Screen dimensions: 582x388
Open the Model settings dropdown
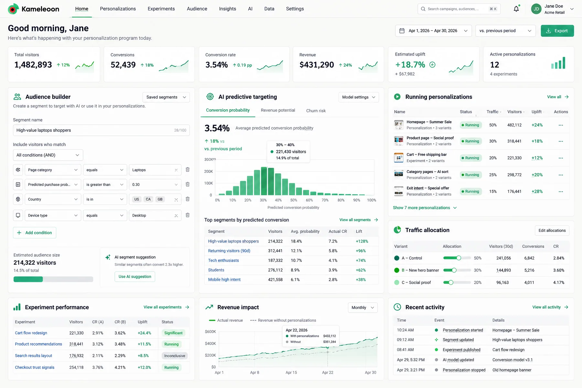tap(359, 97)
